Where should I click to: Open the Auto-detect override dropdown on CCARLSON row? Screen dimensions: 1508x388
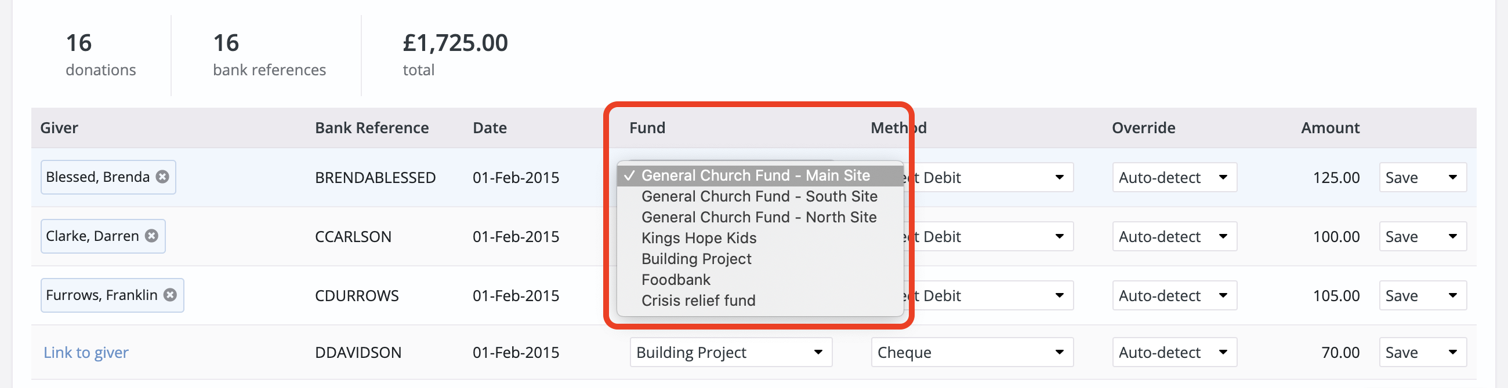pos(1224,236)
